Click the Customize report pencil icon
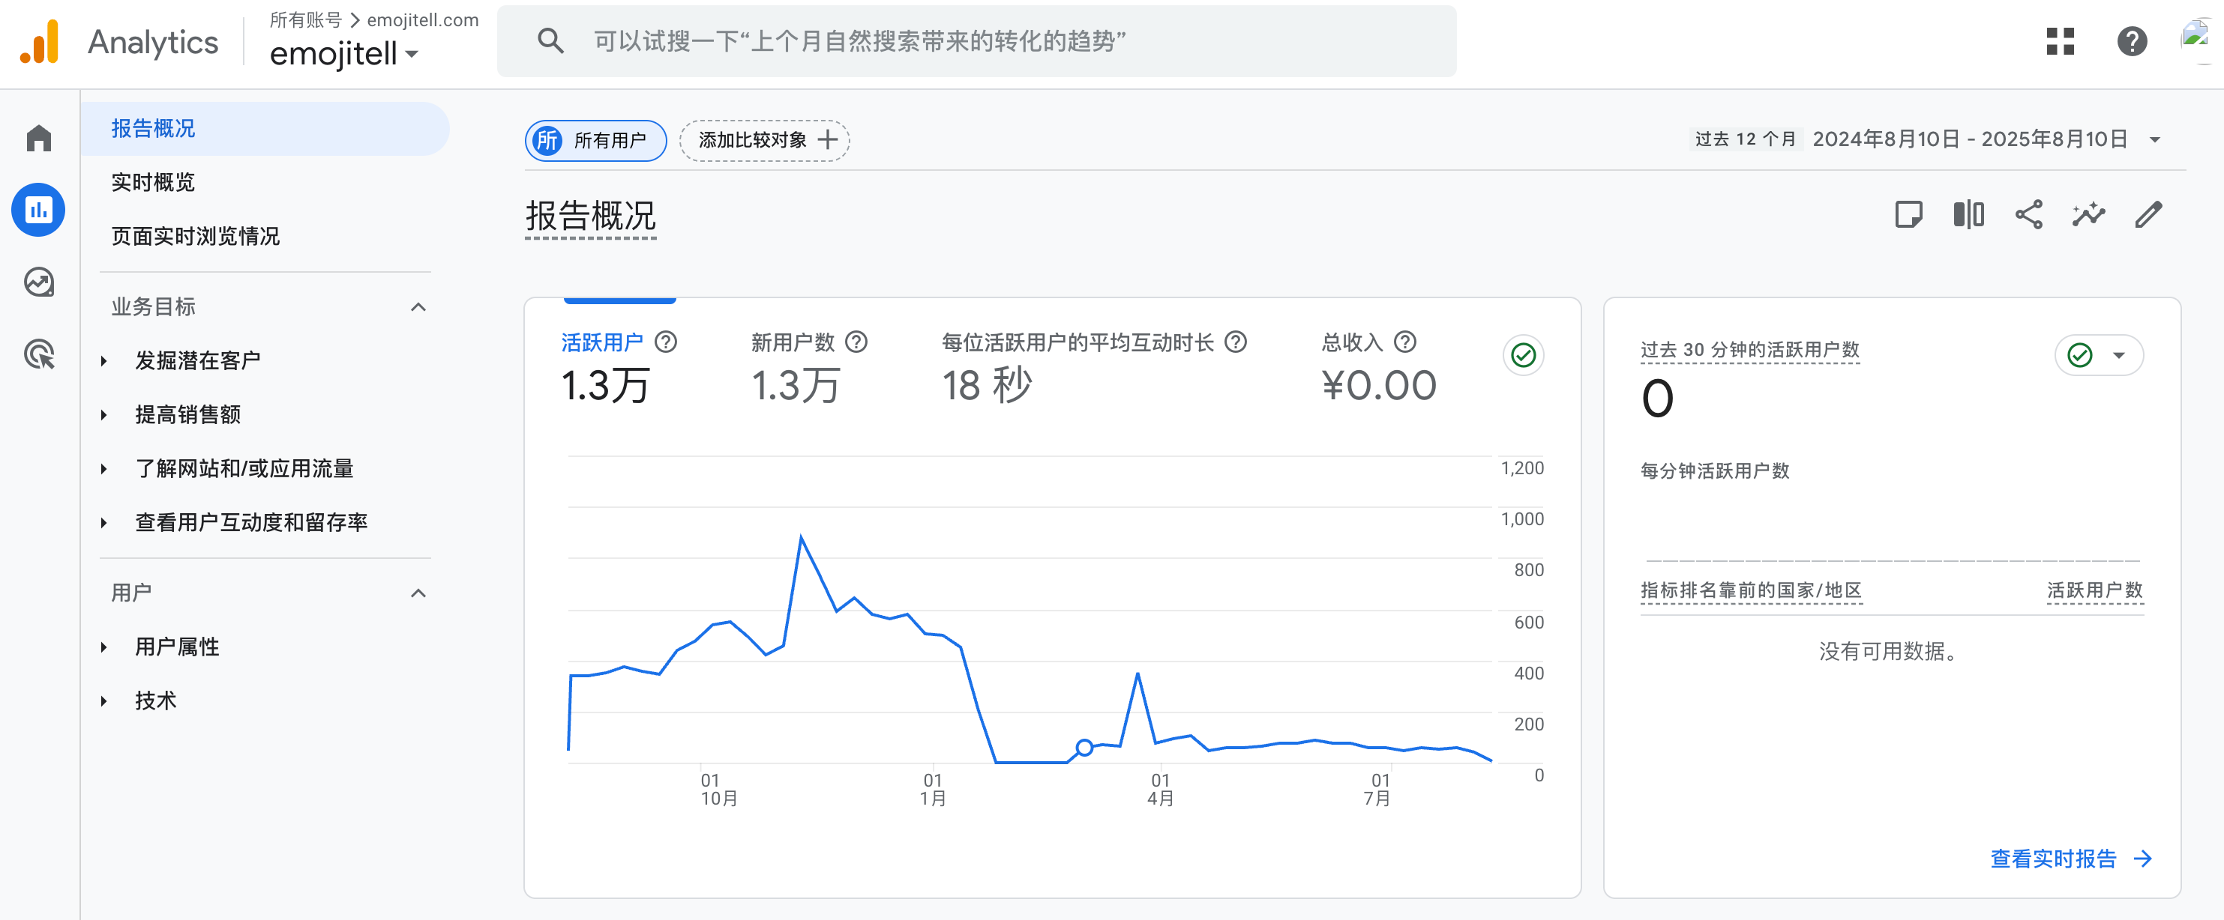 2148,215
